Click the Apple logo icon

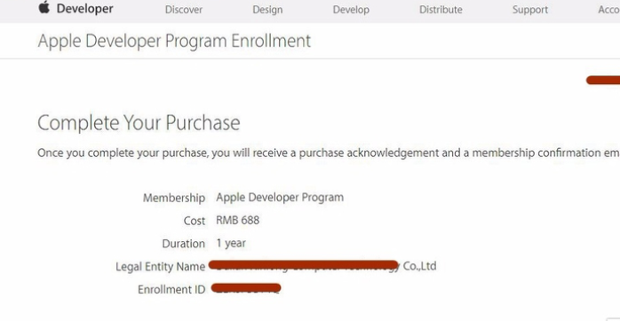click(x=44, y=7)
